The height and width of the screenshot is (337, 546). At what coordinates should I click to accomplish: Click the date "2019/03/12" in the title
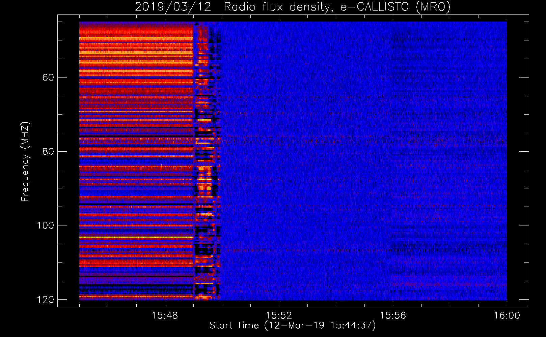(x=173, y=7)
